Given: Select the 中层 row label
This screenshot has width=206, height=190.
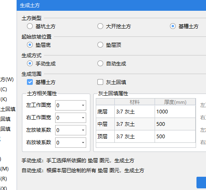Looking at the screenshot, I should [x=105, y=124].
